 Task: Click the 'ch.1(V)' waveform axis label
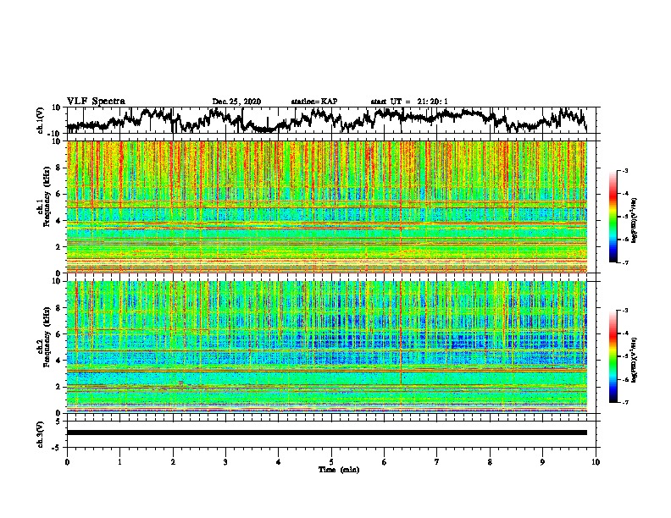coord(41,120)
